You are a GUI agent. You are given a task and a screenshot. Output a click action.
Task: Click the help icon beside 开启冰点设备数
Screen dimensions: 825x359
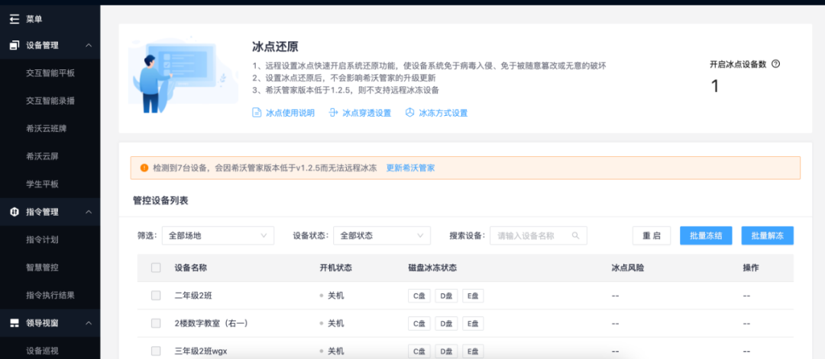click(x=776, y=65)
